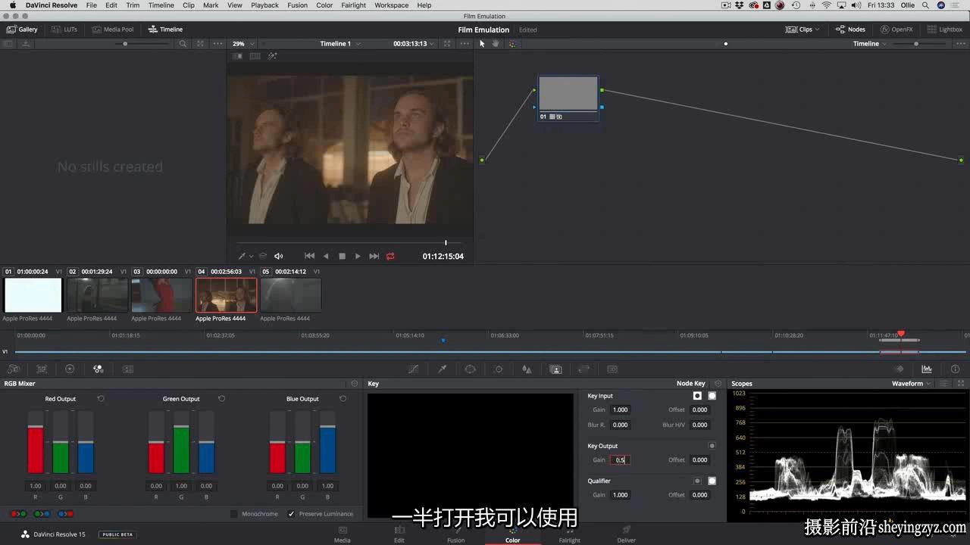Image resolution: width=970 pixels, height=545 pixels.
Task: Switch to the Deliver page
Action: 626,534
